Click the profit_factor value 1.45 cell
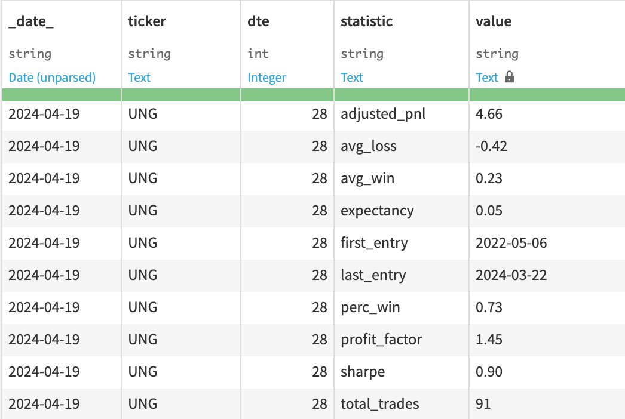This screenshot has height=419, width=625. 489,340
